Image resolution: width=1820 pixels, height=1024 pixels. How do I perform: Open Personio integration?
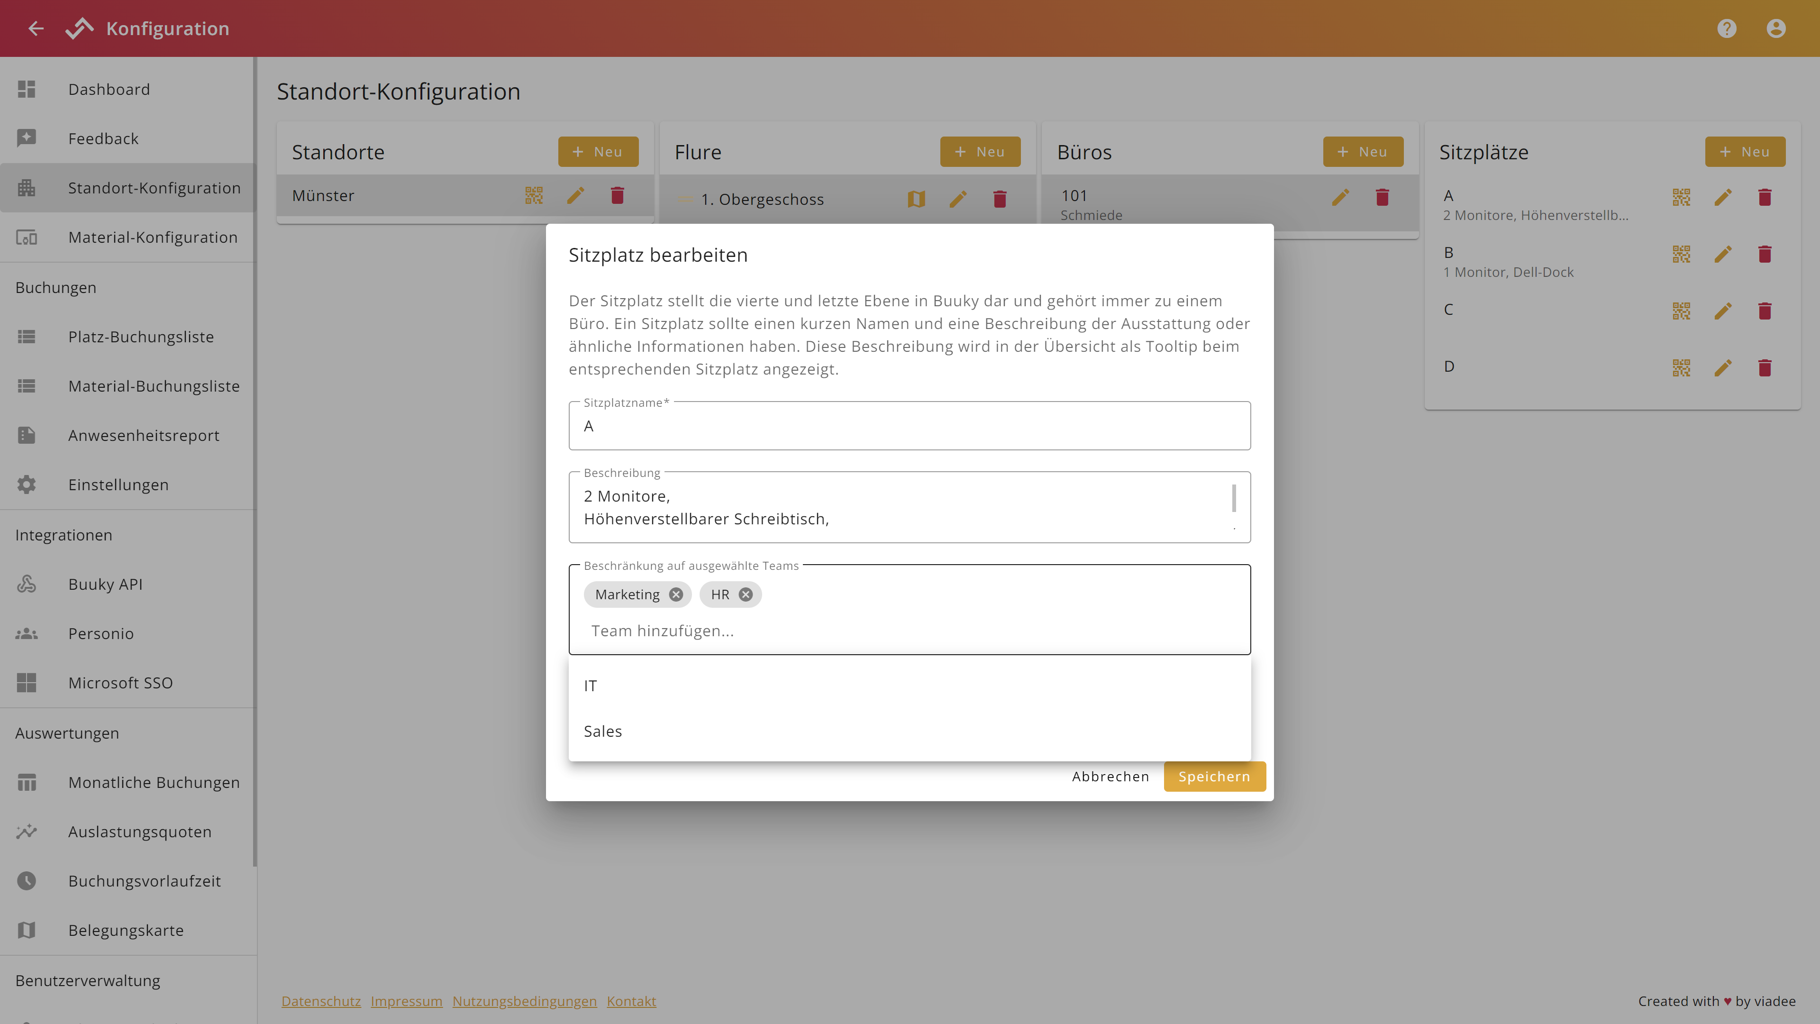tap(127, 634)
